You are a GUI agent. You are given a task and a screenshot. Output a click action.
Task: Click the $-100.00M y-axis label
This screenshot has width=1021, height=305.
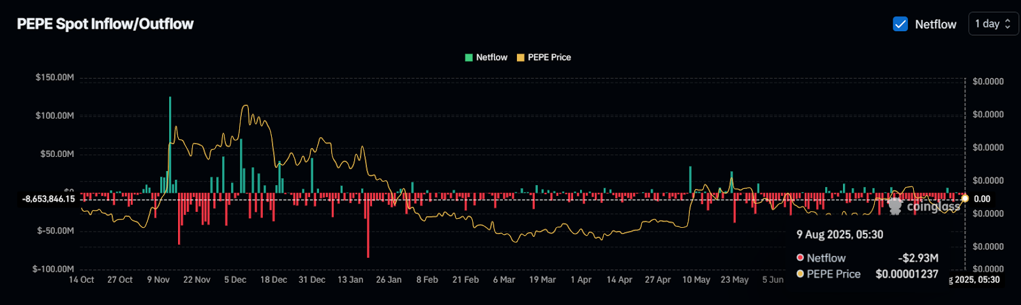coord(54,269)
